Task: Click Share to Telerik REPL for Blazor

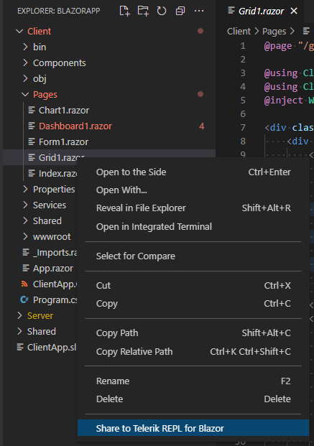Action: (x=193, y=428)
